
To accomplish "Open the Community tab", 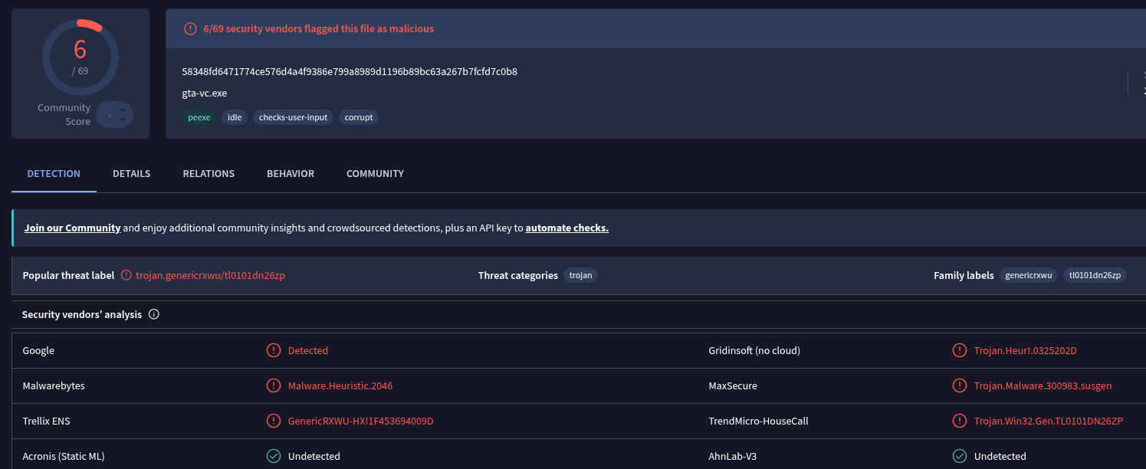I will tap(375, 174).
